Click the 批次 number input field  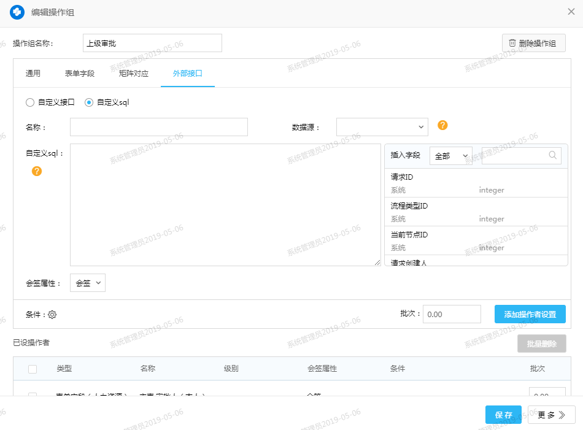452,314
